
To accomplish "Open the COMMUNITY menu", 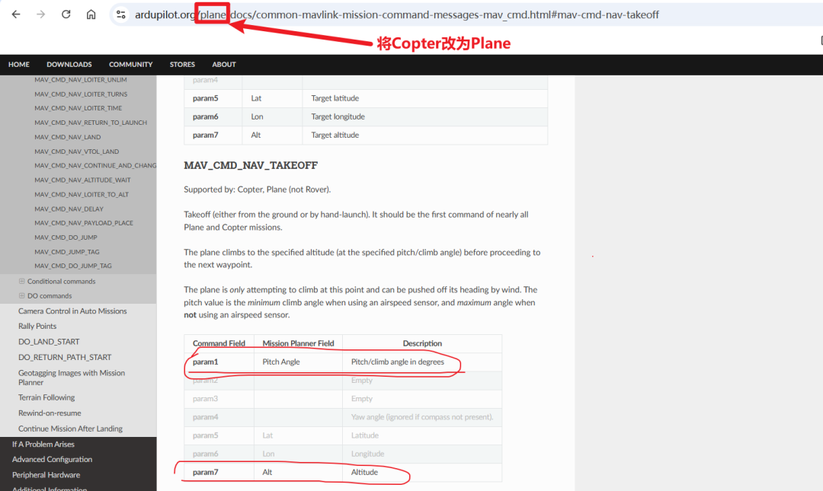I will pos(131,65).
